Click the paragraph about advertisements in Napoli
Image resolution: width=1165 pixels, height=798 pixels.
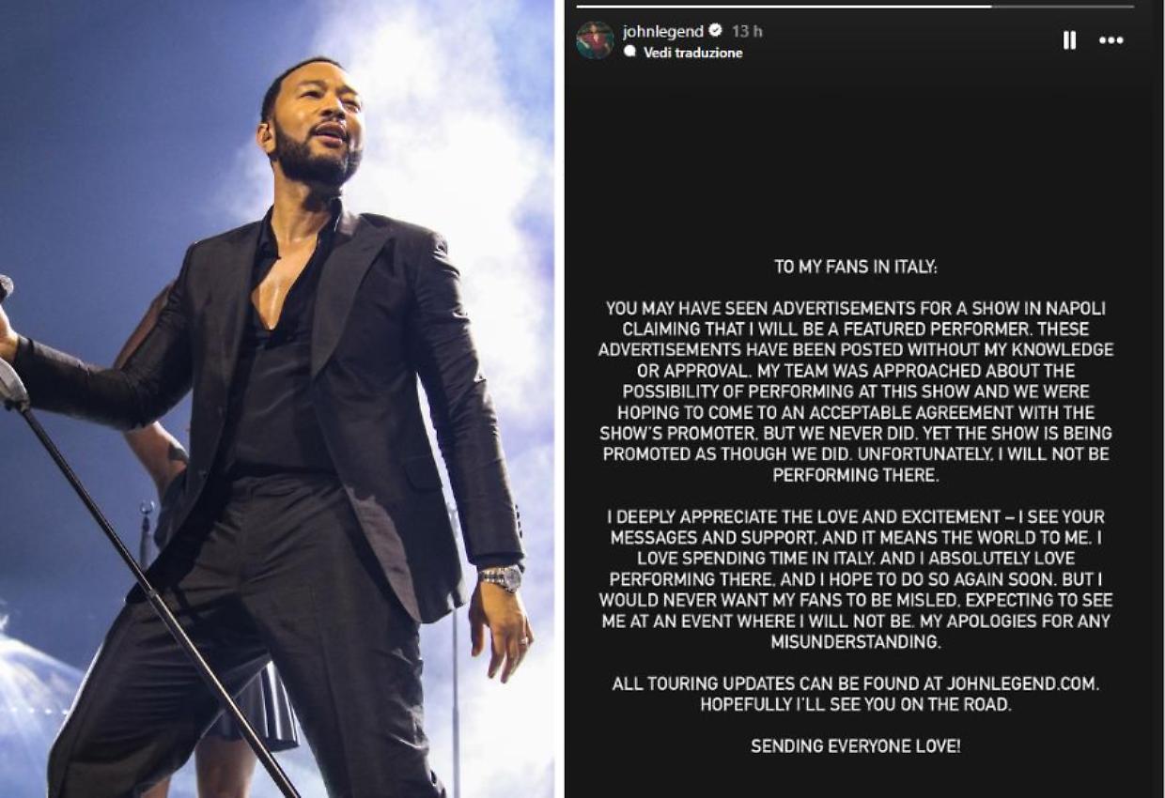856,391
